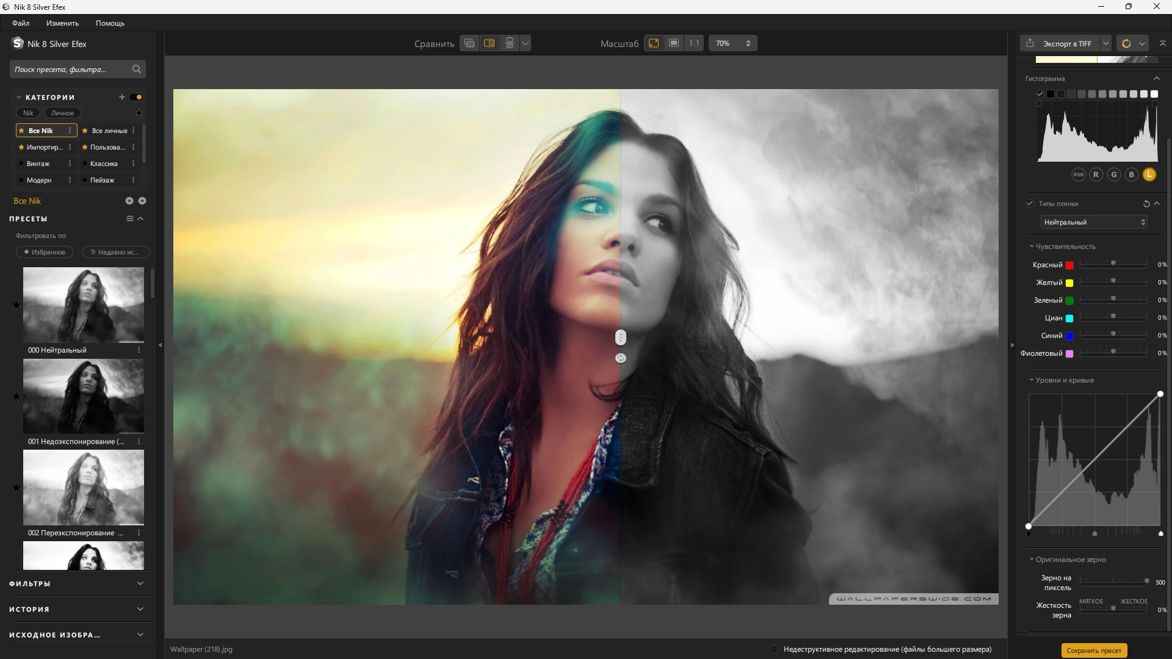Toggle the histogram zone checkbox
Image resolution: width=1172 pixels, height=659 pixels.
pos(1040,94)
